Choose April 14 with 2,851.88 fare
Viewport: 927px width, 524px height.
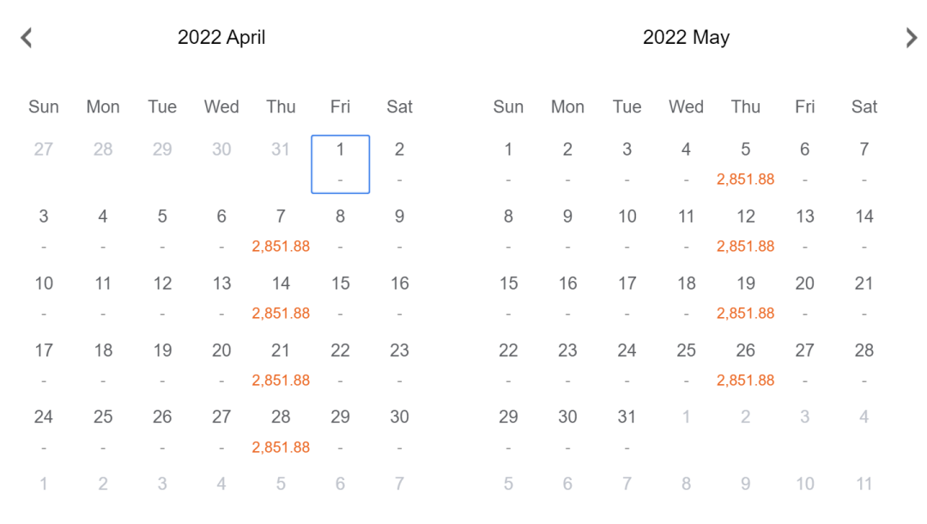(281, 297)
